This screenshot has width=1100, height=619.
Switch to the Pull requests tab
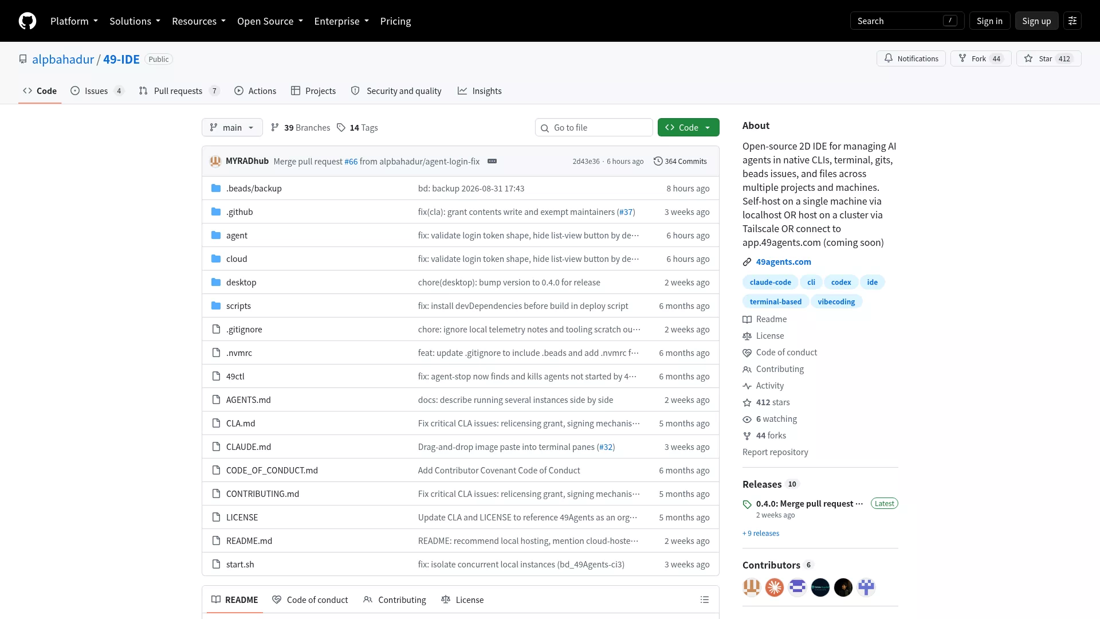179,91
